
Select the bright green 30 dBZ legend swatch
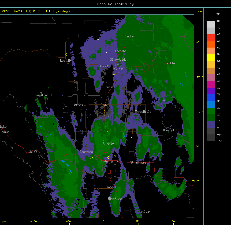211,111
